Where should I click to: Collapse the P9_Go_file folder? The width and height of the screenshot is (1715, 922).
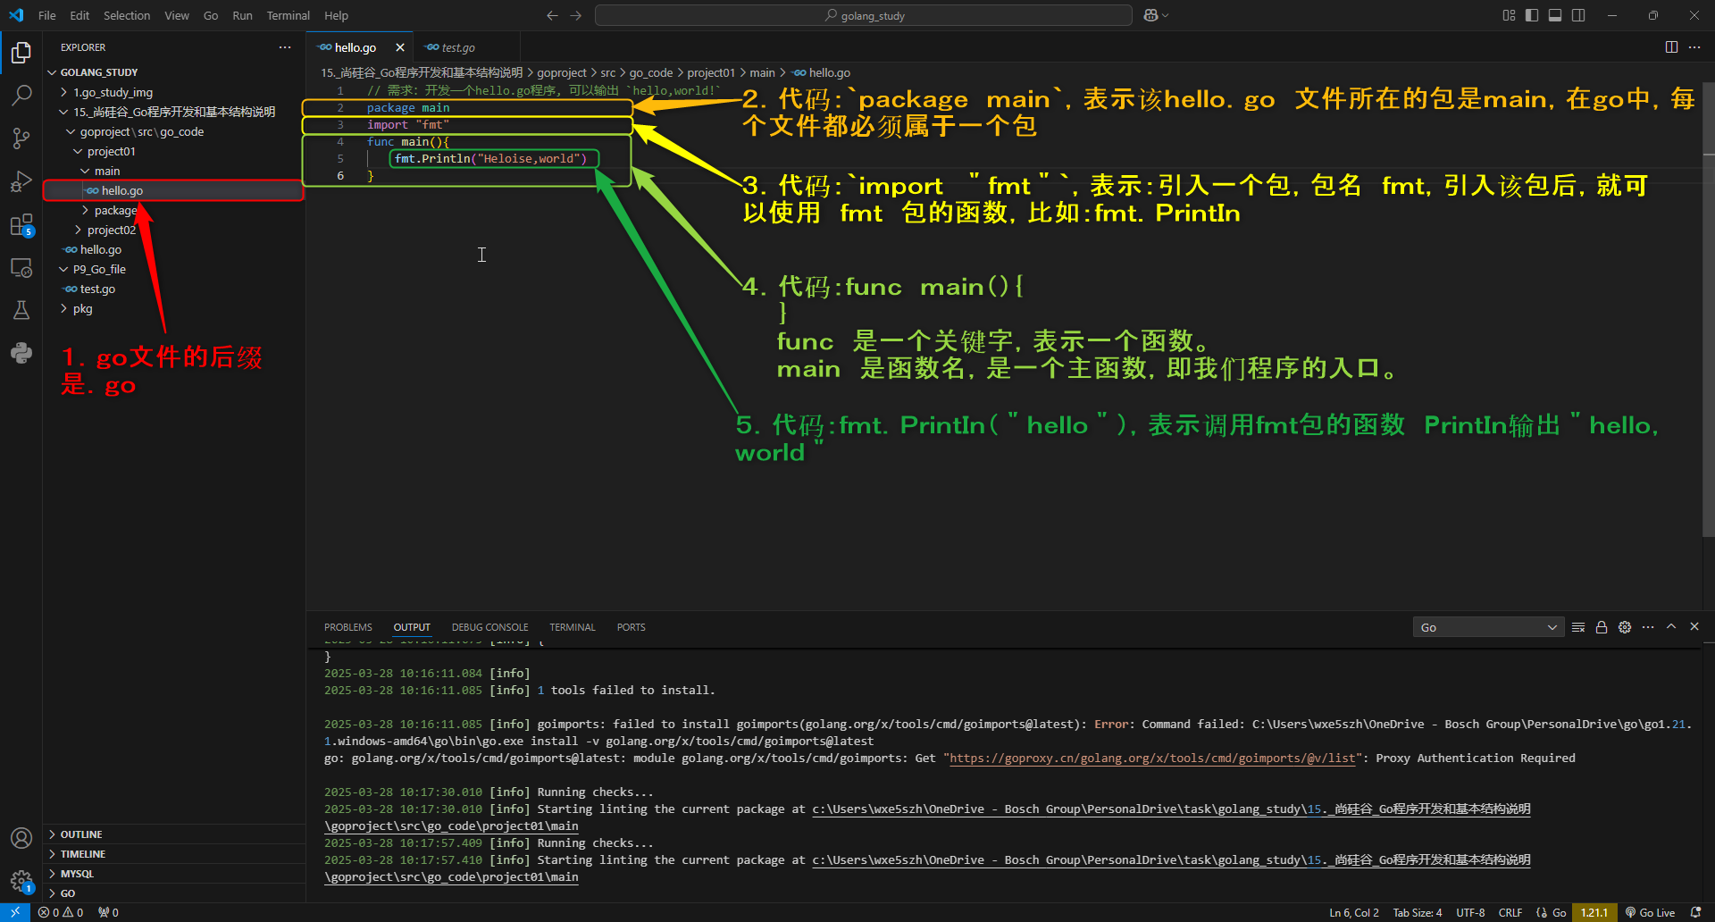174,269
